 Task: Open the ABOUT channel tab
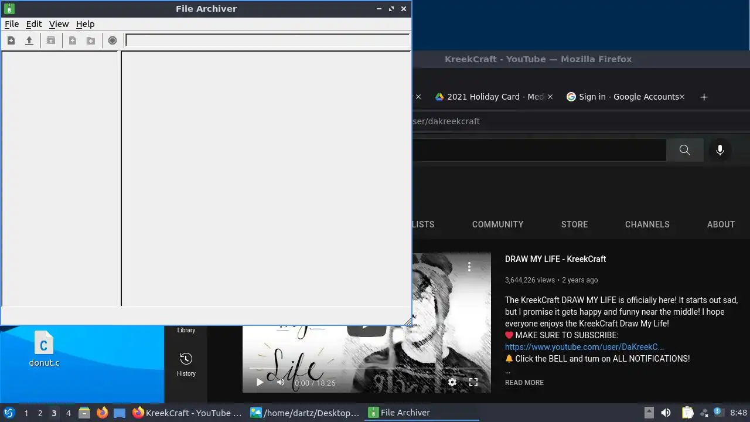(x=721, y=224)
